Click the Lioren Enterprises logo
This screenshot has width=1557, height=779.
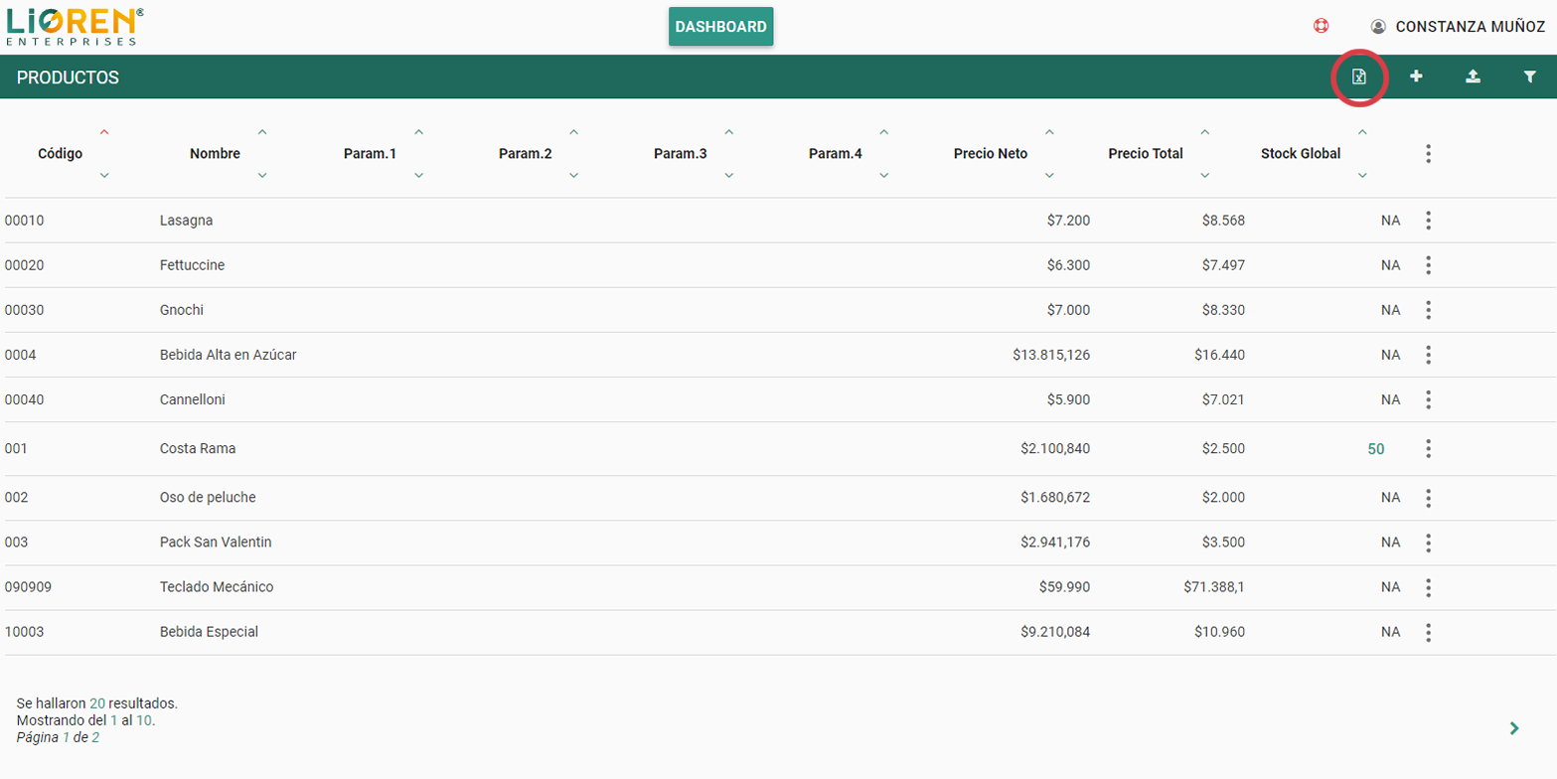click(x=75, y=27)
